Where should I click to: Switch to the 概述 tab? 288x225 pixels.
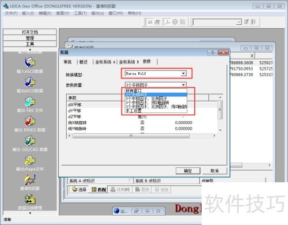point(84,62)
